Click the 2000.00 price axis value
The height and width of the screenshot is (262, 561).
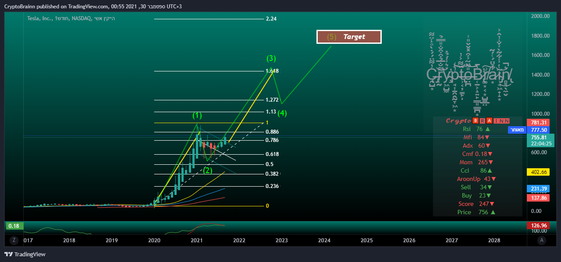(x=540, y=16)
